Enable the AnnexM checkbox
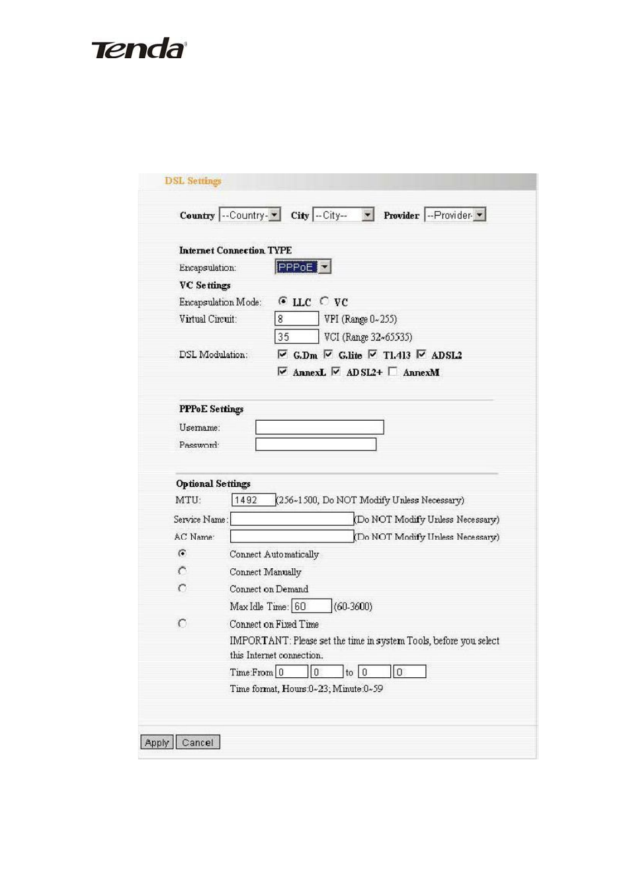Screen dimensions: 631x893 tap(393, 372)
